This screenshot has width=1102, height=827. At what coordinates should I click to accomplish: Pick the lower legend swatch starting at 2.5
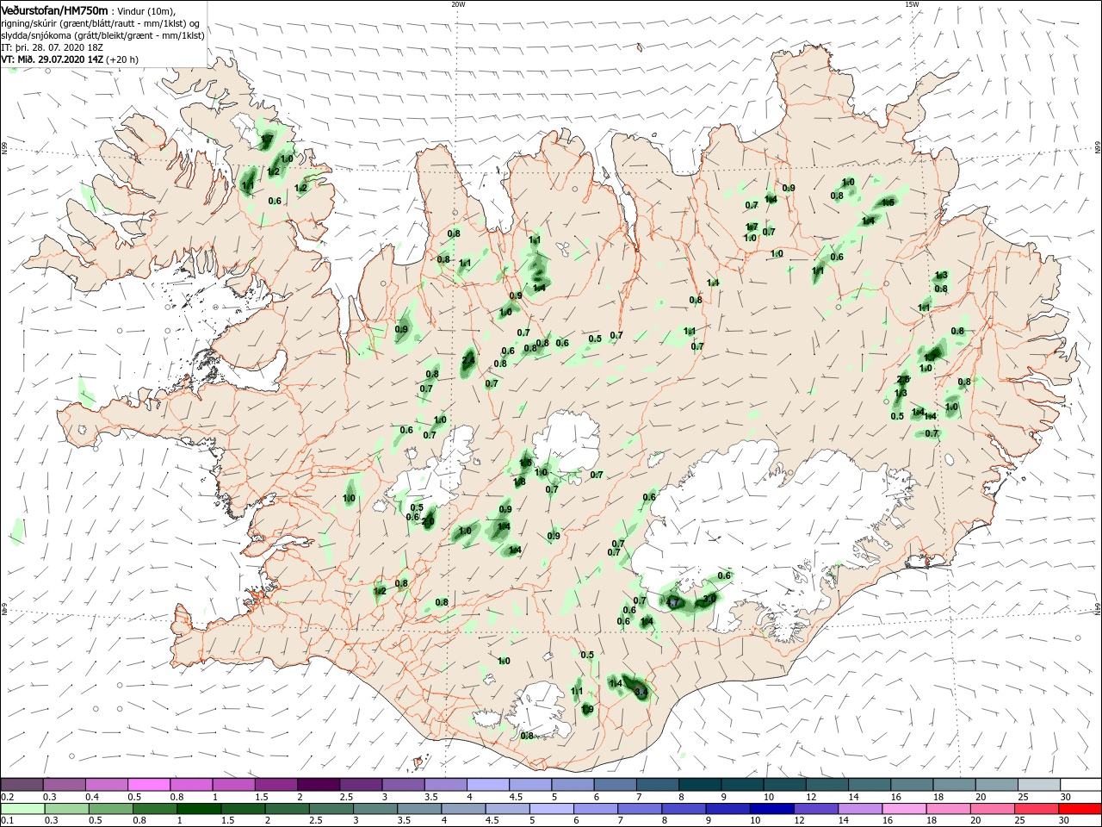pos(331,809)
